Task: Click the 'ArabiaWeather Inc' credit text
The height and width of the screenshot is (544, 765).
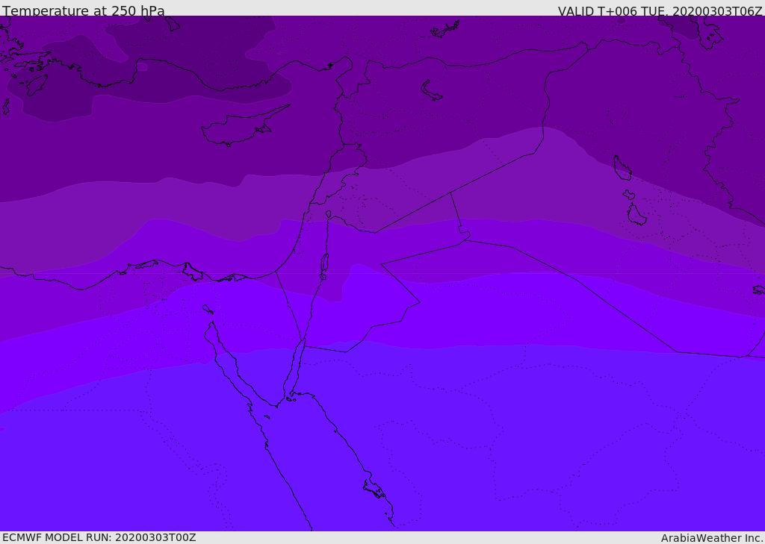Action: pyautogui.click(x=711, y=538)
